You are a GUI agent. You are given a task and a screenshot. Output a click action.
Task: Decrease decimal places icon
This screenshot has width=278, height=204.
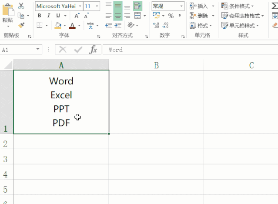pos(165,25)
